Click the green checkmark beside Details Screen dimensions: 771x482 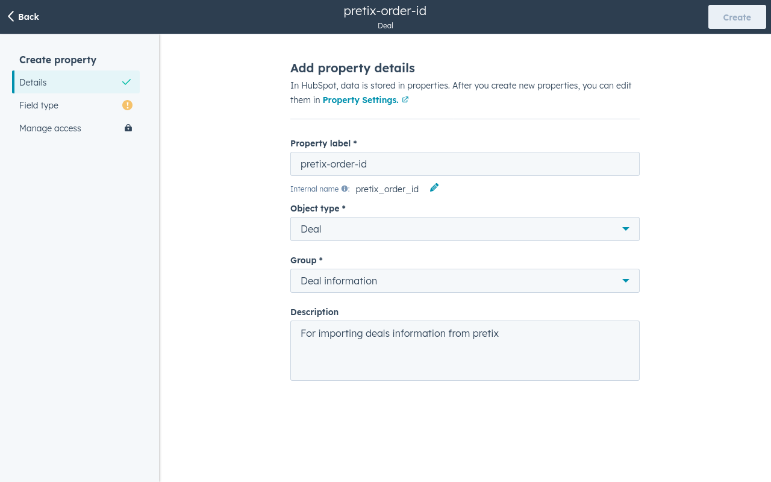(126, 83)
